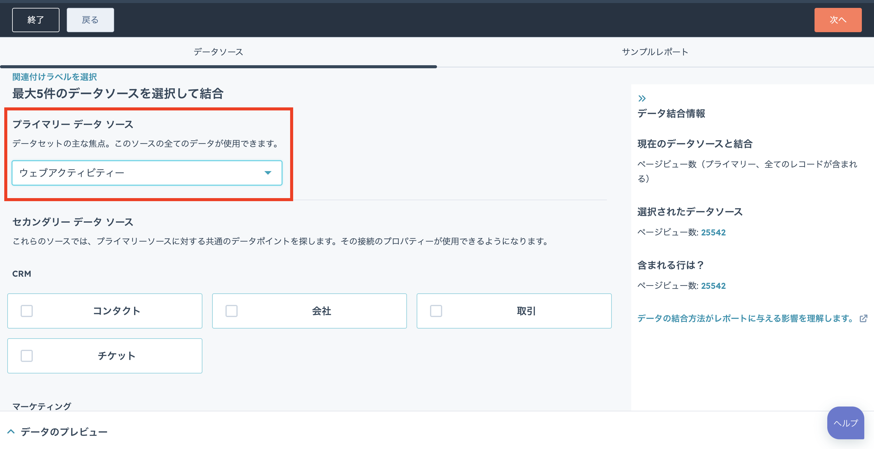
Task: Check the チケット checkbox
Action: 27,356
